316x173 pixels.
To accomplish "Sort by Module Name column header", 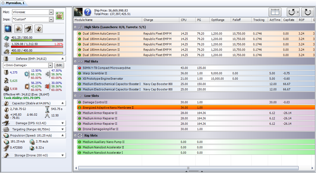I will point(108,20).
